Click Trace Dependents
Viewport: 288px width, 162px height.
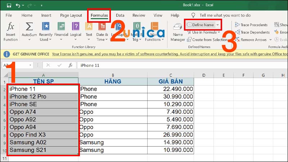point(252,32)
